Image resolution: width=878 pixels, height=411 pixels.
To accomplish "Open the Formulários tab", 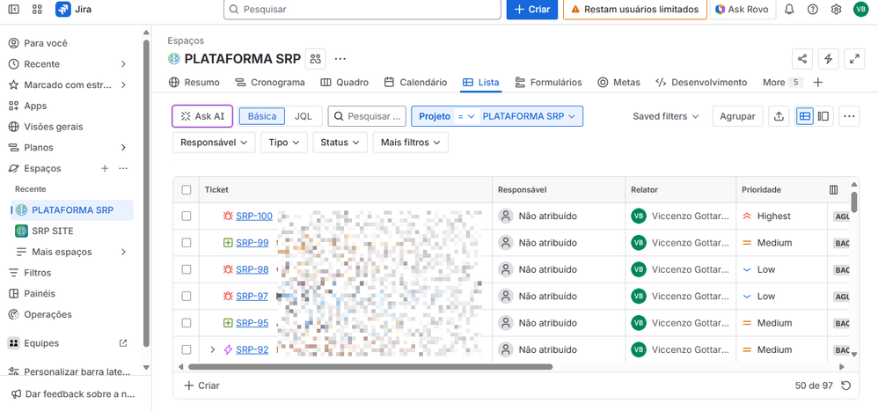I will point(548,83).
